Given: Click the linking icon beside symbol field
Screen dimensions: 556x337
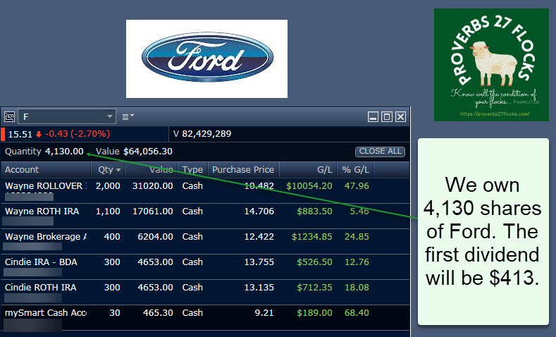Looking at the screenshot, I should coord(10,116).
